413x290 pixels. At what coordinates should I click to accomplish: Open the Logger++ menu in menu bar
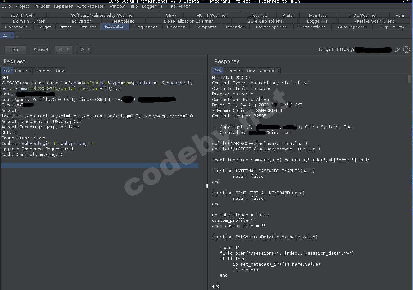coord(152,6)
